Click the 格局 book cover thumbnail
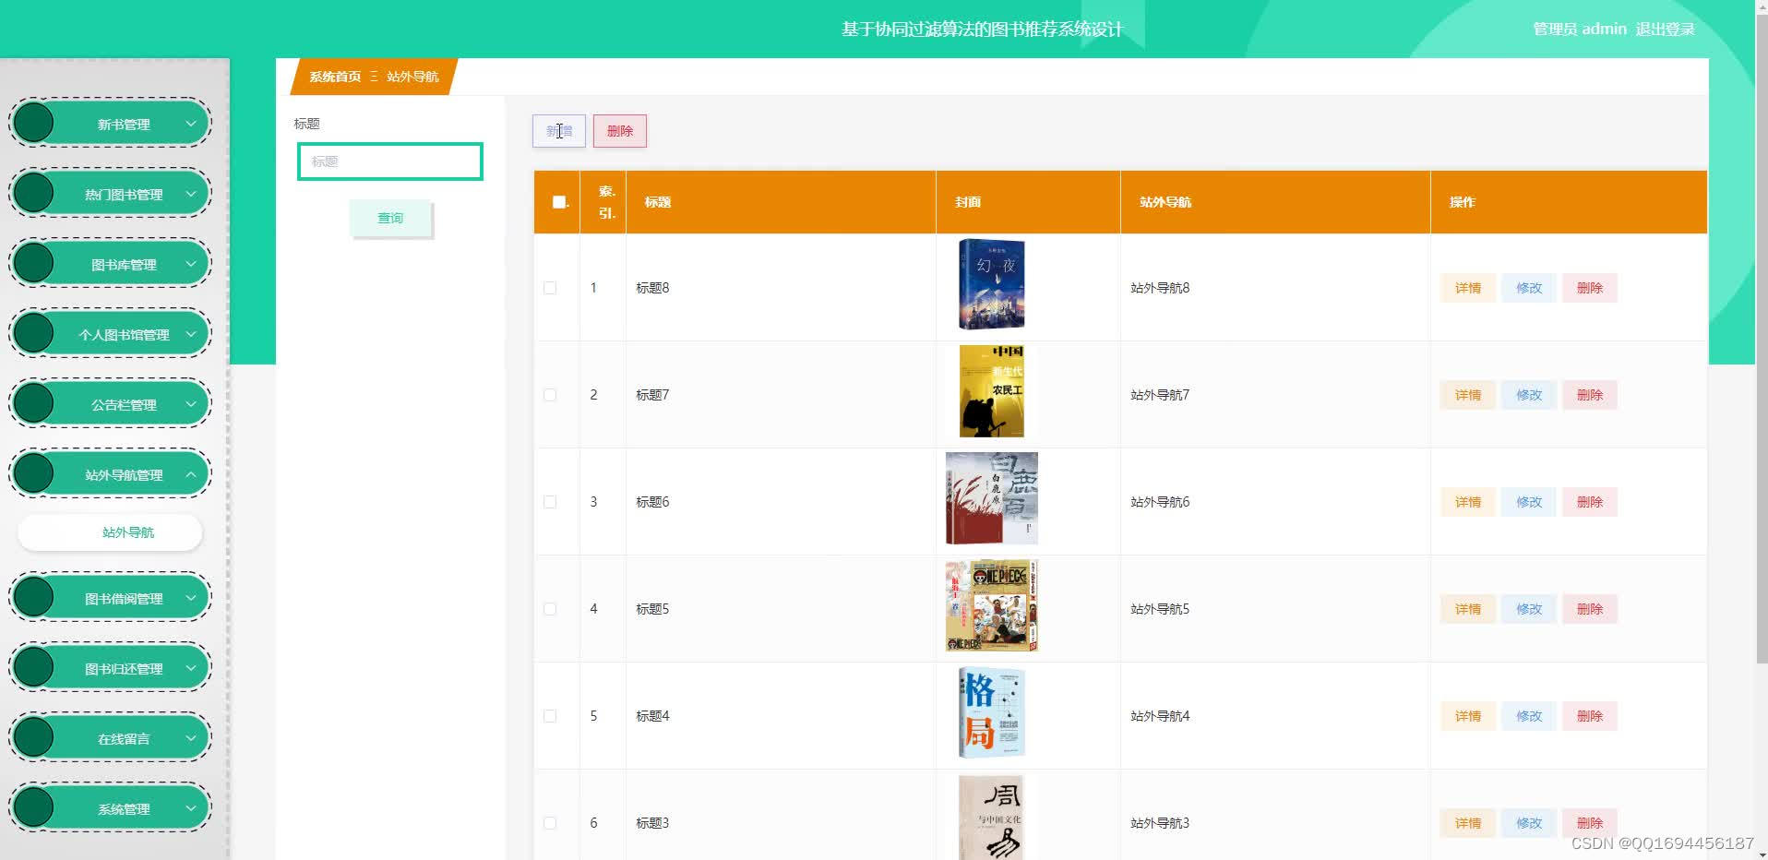 pyautogui.click(x=992, y=712)
